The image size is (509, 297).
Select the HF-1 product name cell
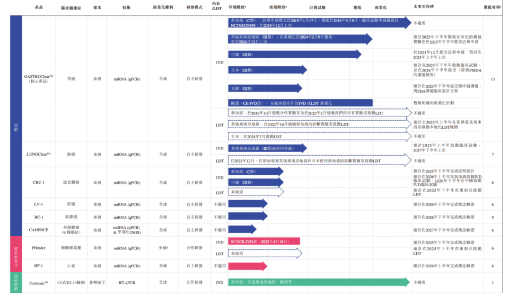39,266
